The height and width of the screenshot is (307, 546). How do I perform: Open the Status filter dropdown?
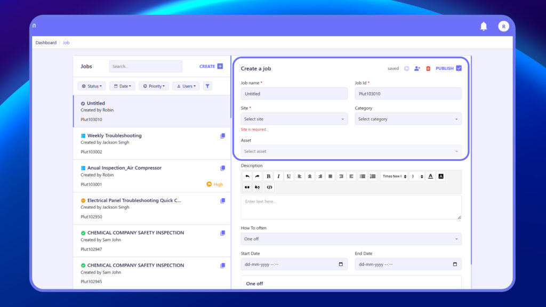pos(92,86)
